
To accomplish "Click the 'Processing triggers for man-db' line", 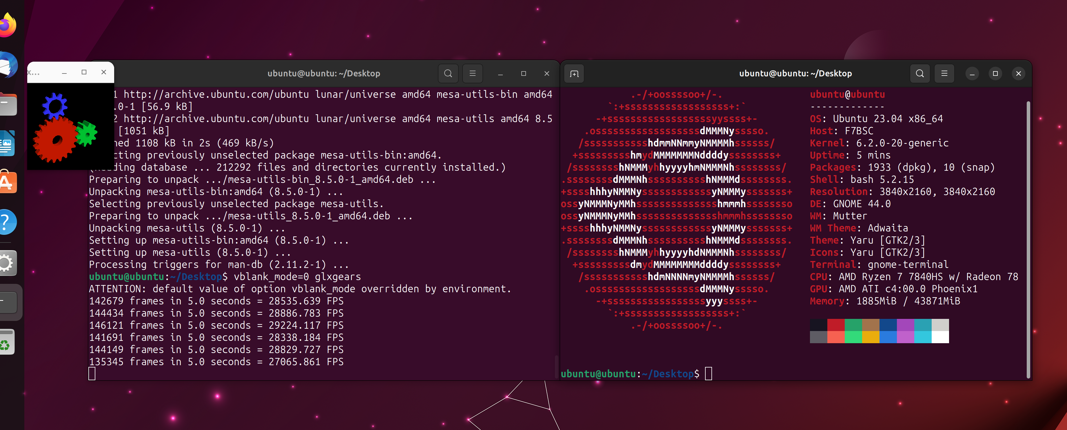I will 219,264.
